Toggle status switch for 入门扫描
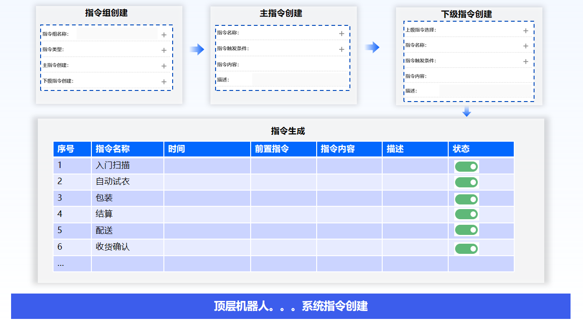Image resolution: width=583 pixels, height=324 pixels. pyautogui.click(x=466, y=167)
